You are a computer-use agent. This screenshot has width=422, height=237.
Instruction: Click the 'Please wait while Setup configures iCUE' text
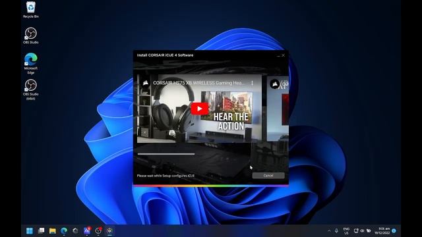pyautogui.click(x=166, y=176)
